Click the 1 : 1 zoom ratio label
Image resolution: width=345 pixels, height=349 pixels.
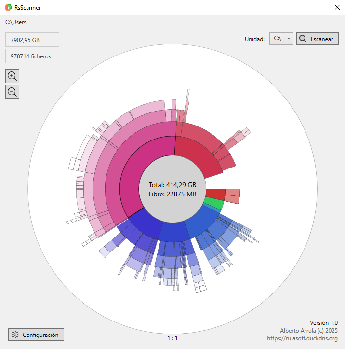click(172, 338)
